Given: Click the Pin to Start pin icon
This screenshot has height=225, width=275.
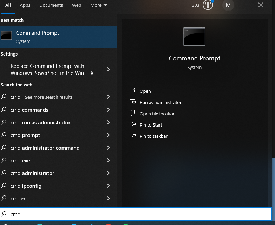Looking at the screenshot, I should pyautogui.click(x=133, y=124).
